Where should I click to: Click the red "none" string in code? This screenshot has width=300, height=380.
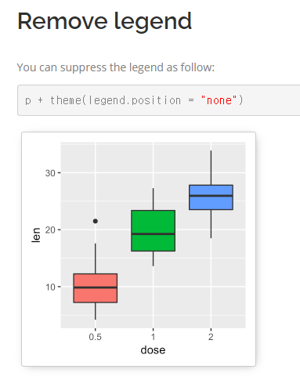219,100
